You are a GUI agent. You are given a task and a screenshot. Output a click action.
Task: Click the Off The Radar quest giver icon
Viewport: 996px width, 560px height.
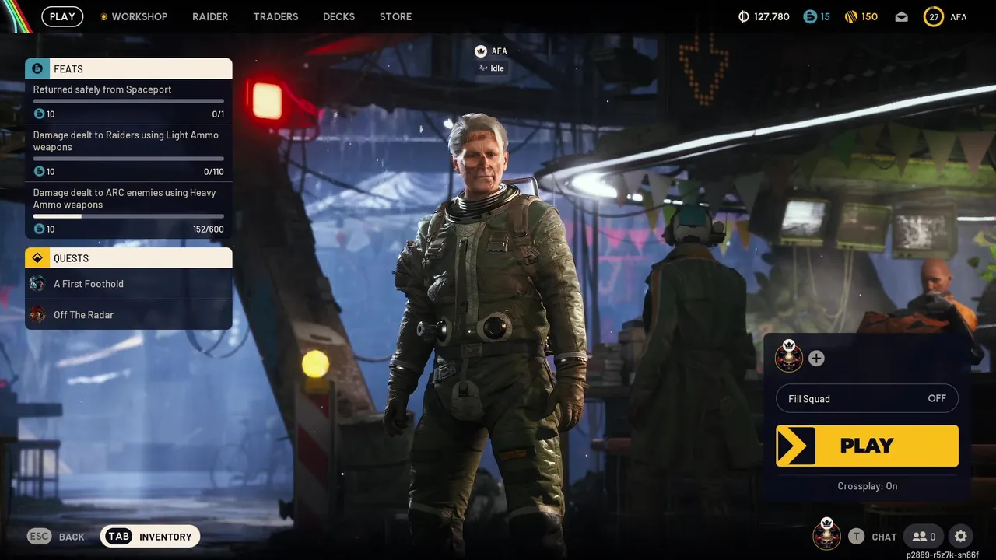(x=37, y=315)
